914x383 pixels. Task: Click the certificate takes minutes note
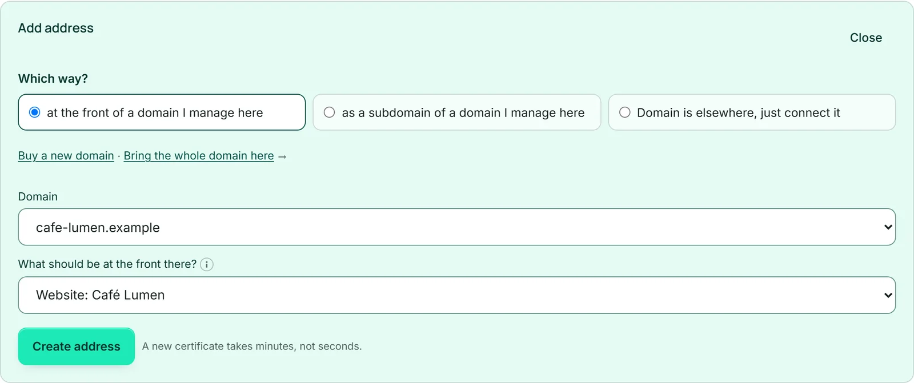tap(252, 346)
